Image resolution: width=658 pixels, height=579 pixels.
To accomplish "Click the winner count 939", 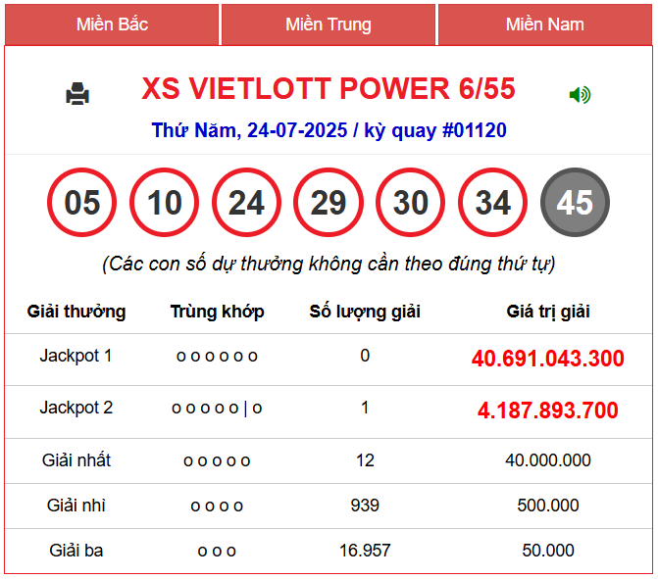I will pos(365,506).
